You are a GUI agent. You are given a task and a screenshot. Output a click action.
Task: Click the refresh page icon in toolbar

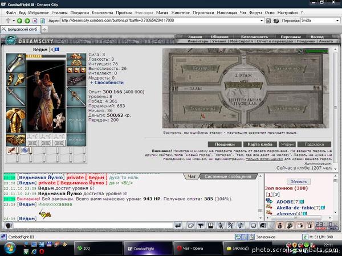click(x=43, y=20)
